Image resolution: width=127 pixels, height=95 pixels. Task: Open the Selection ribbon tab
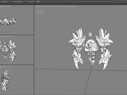click(5, 2)
